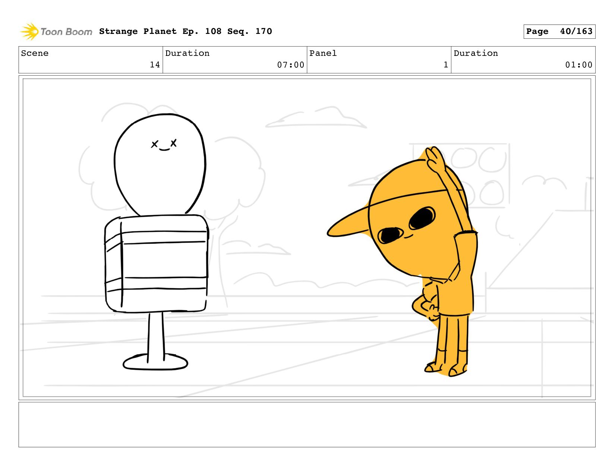Image resolution: width=615 pixels, height=475 pixels.
Task: Select the title "Strange Planet Ep. 108 Seq. 170"
Action: click(186, 31)
